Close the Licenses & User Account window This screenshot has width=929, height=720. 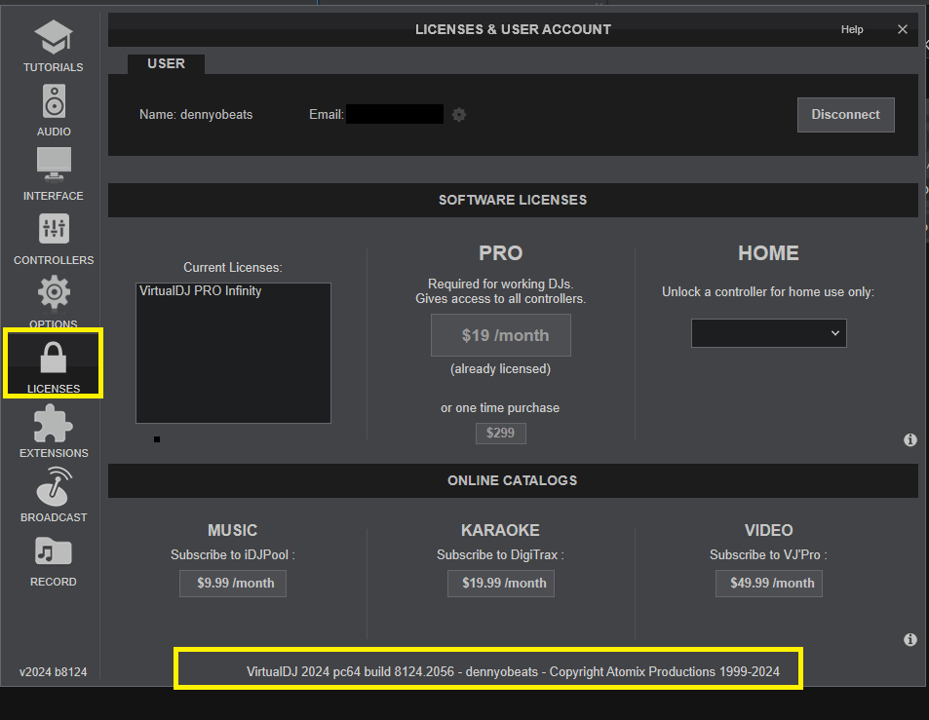(903, 29)
